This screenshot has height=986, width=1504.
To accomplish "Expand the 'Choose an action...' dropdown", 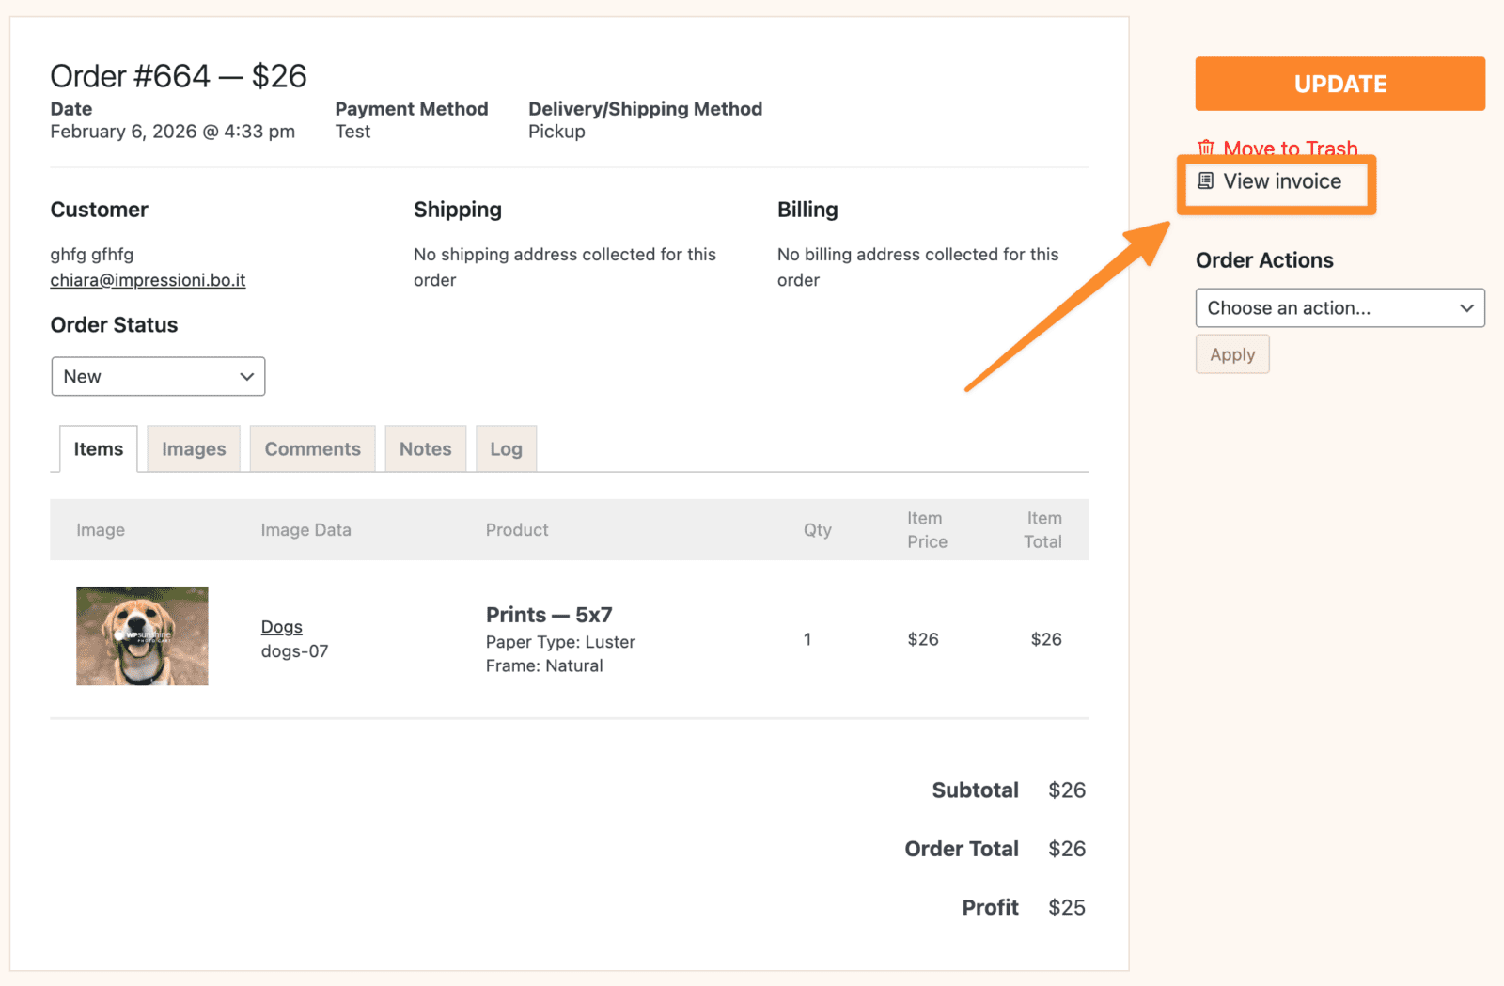I will [1339, 308].
